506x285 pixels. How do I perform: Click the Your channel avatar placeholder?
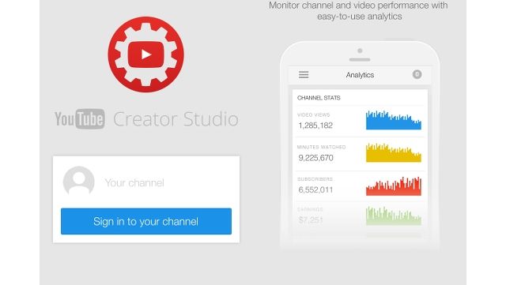(79, 181)
